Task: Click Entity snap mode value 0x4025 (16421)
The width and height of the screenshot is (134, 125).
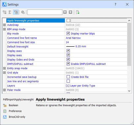Action: 75,68
